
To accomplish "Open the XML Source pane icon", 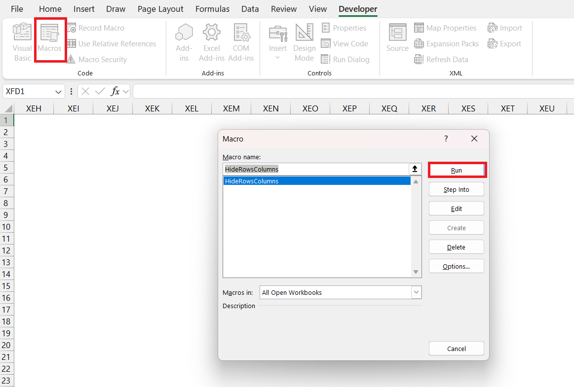I will click(x=397, y=33).
